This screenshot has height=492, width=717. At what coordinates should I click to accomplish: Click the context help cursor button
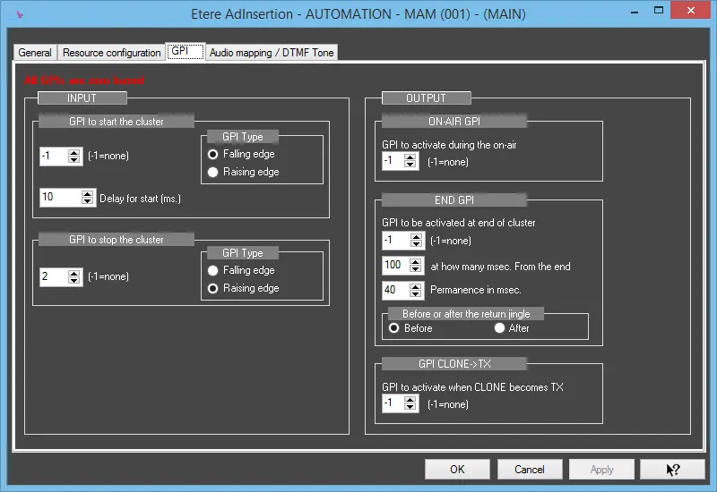click(x=672, y=469)
